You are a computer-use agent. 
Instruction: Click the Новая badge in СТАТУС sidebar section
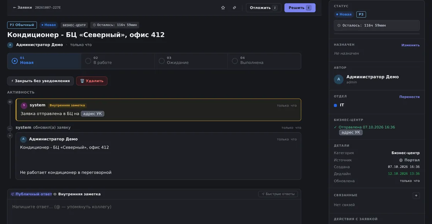coord(344,15)
